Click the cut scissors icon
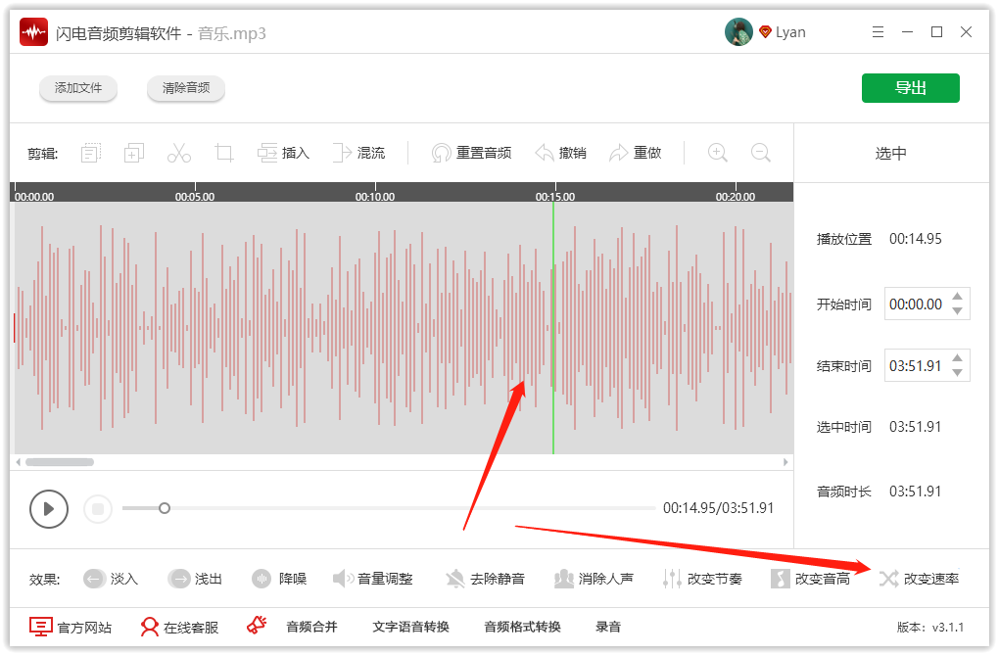This screenshot has height=656, width=999. [178, 153]
